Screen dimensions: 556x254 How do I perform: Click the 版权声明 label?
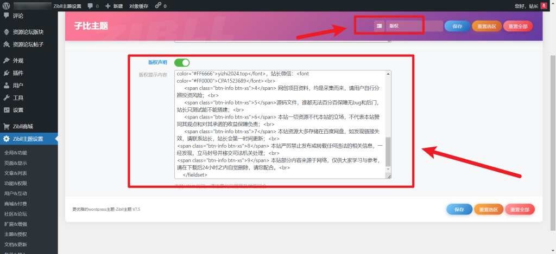157,62
